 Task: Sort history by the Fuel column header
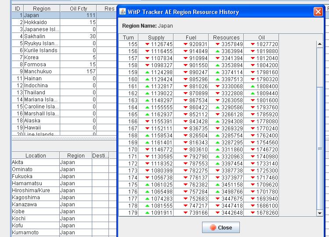[x=191, y=37]
